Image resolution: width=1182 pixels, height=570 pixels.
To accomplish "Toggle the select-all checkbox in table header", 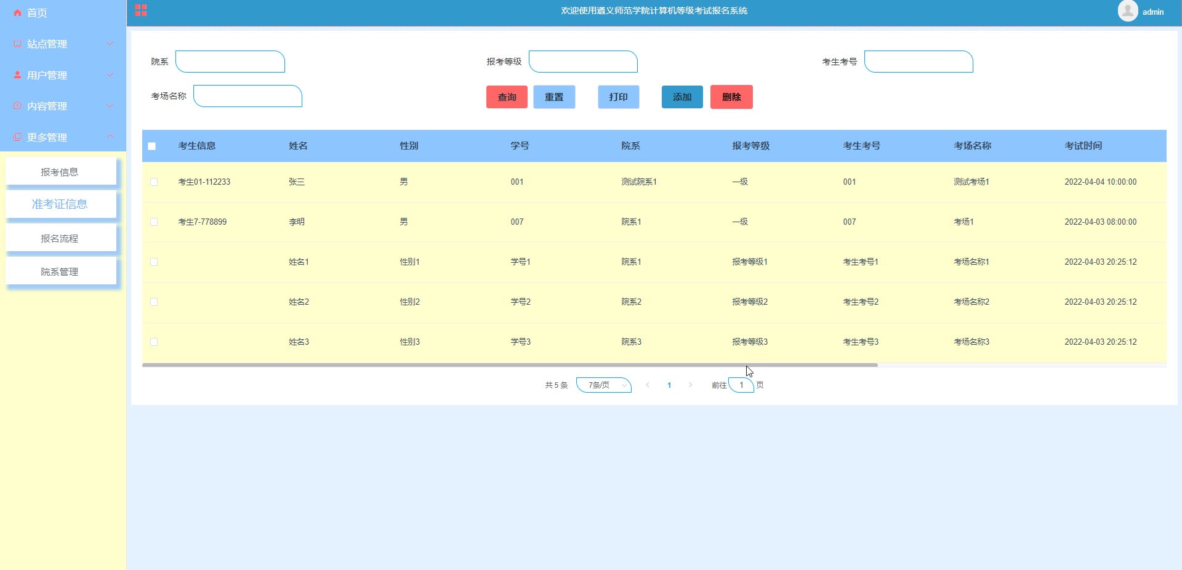I will click(152, 146).
